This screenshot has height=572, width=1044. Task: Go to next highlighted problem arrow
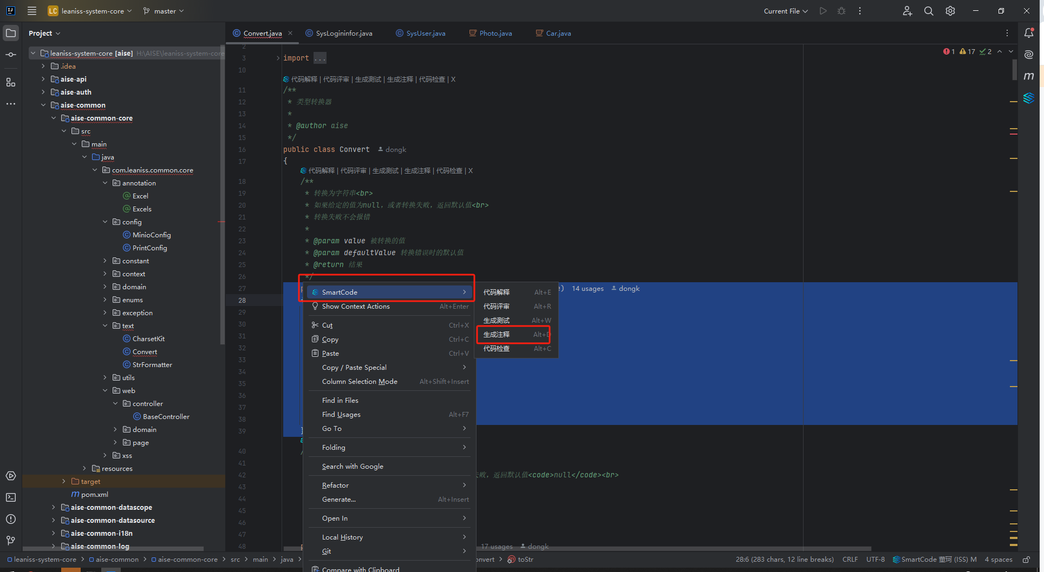click(1011, 51)
